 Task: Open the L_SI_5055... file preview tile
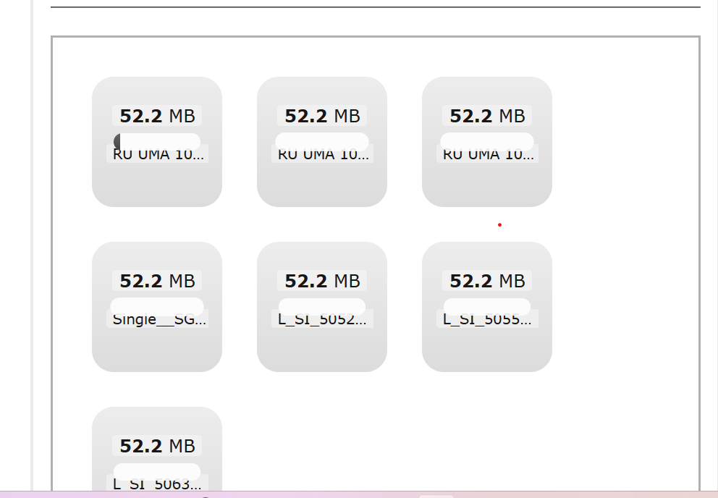click(487, 306)
